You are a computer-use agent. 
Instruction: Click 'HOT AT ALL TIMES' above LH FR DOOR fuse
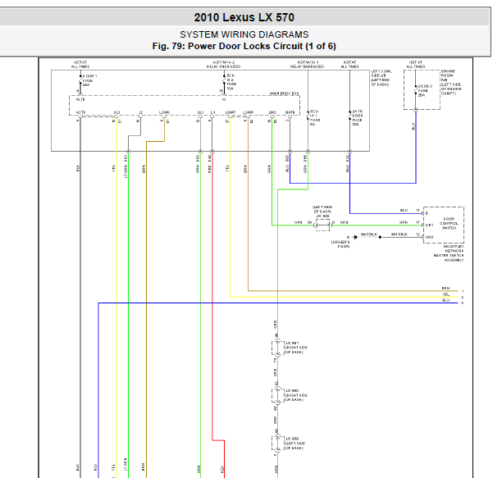(349, 65)
